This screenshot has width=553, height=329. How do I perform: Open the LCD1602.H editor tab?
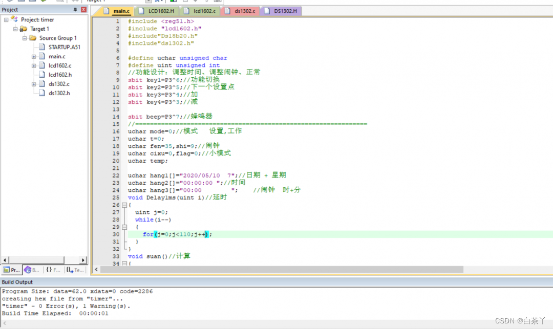point(157,11)
